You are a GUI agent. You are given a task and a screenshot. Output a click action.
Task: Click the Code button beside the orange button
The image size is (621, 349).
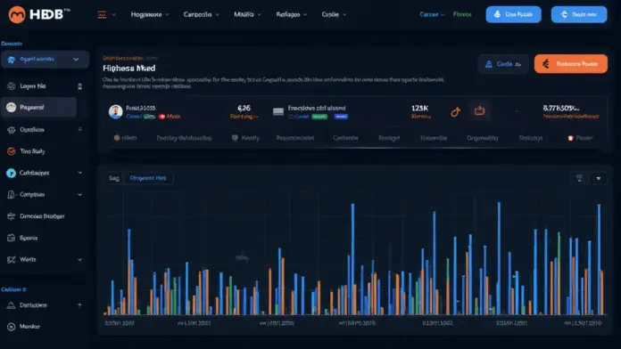(503, 63)
